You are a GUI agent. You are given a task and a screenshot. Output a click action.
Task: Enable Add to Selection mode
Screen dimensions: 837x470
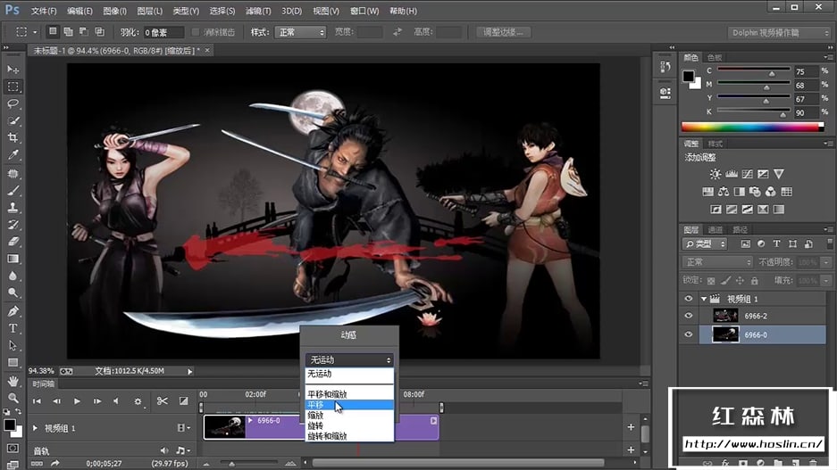point(68,32)
